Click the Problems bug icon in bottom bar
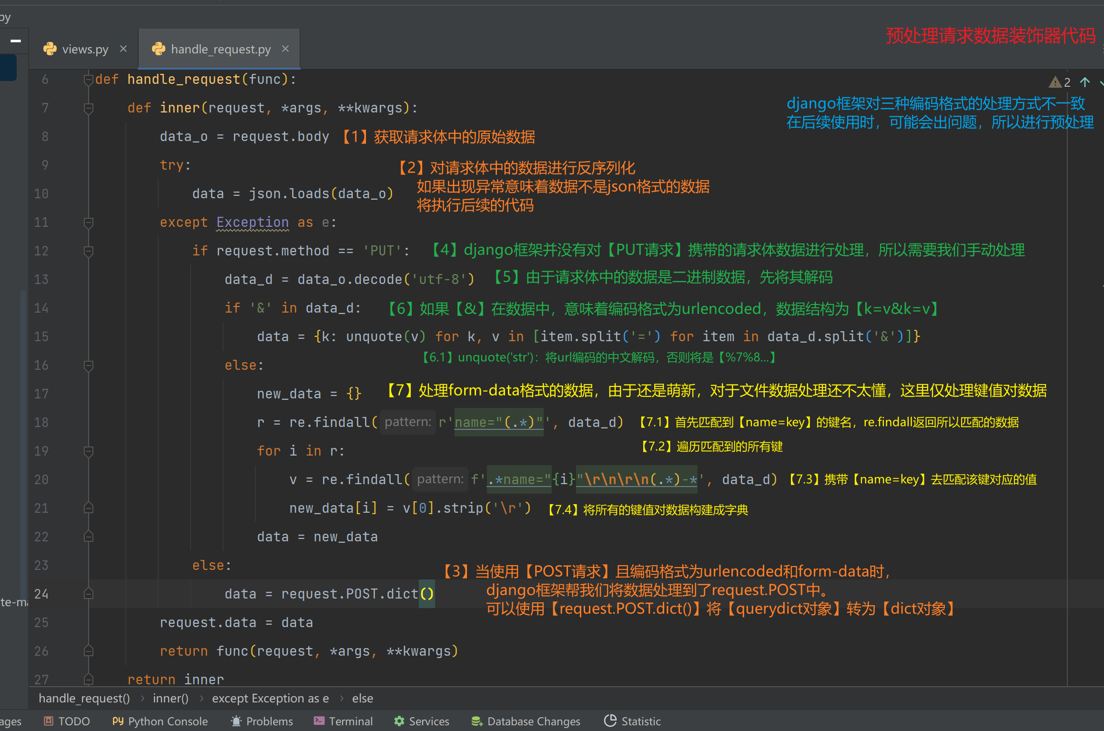Screen dimensions: 1104x731 (236, 721)
